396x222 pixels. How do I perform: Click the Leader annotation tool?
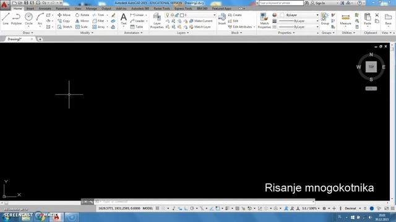pyautogui.click(x=137, y=21)
